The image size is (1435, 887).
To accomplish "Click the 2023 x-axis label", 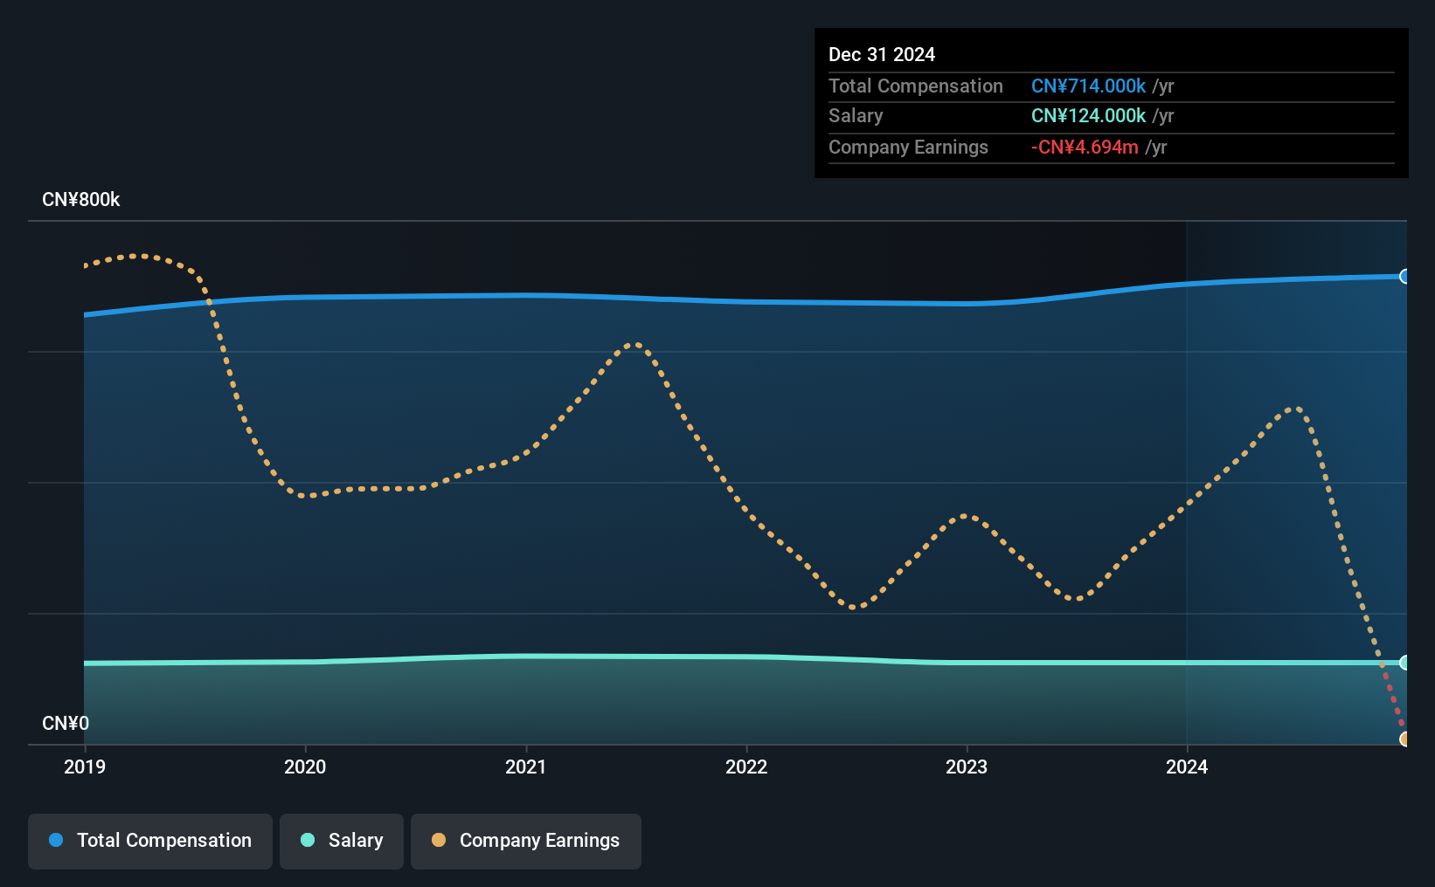I will (967, 767).
